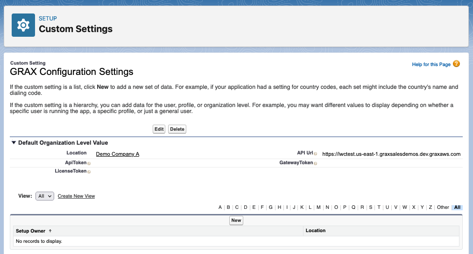473x254 pixels.
Task: Filter records by letter O
Action: pyautogui.click(x=336, y=207)
